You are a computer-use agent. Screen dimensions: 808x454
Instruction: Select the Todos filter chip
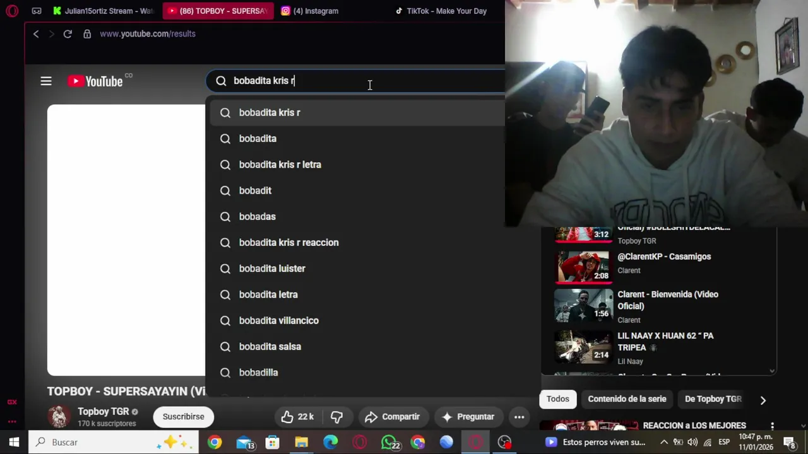557,399
